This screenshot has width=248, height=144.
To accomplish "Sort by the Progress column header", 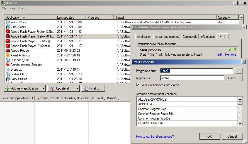I will [x=100, y=17].
